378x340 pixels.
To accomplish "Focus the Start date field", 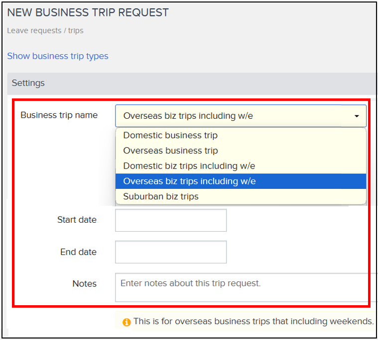I will point(171,220).
